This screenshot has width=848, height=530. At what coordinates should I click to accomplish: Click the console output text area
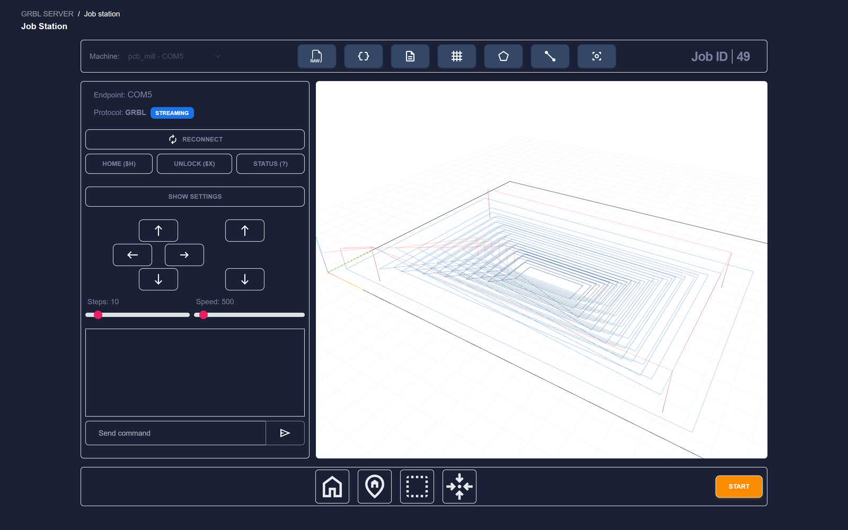tap(195, 373)
